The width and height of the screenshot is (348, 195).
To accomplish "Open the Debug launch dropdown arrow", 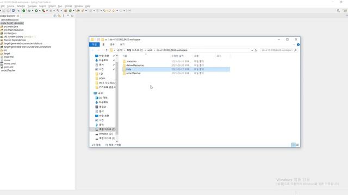I will click(x=33, y=11).
